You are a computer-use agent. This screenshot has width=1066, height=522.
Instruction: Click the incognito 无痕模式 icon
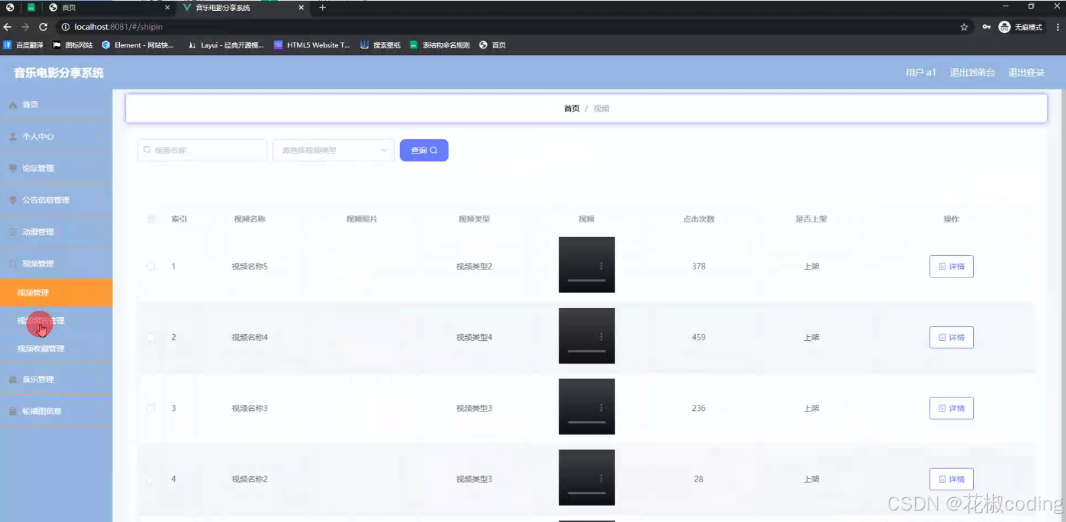[1004, 27]
